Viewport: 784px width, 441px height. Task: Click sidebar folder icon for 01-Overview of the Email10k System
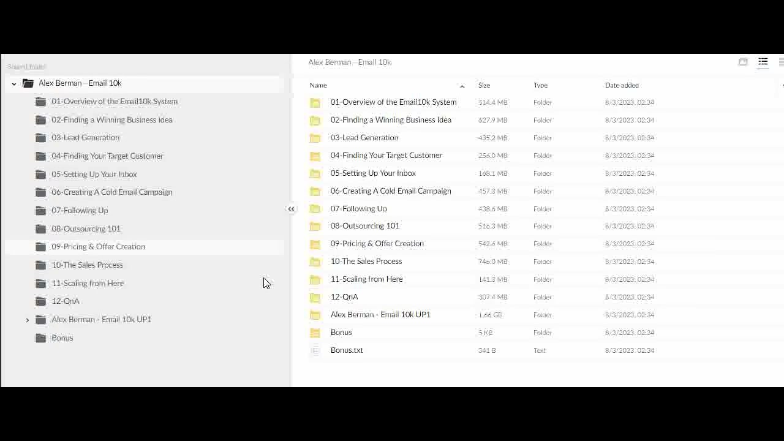[41, 102]
